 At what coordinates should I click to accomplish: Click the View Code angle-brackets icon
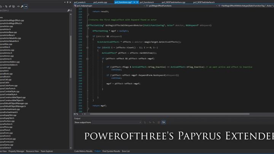point(18,6)
